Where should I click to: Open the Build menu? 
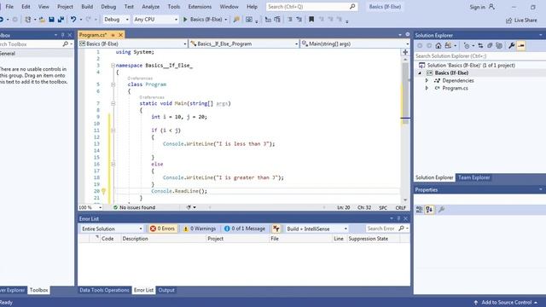(87, 7)
